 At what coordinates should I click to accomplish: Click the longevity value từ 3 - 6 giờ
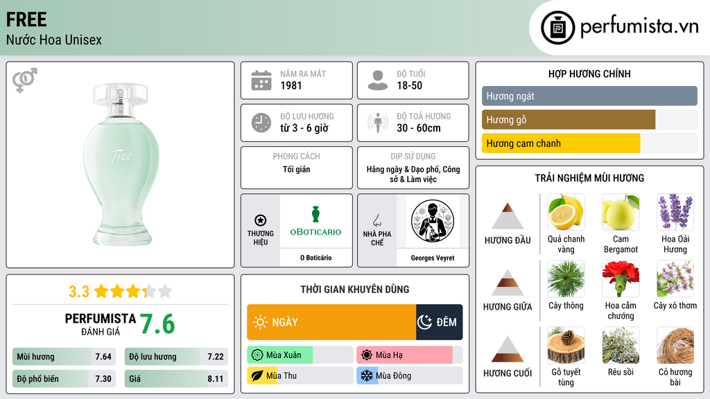pyautogui.click(x=304, y=128)
